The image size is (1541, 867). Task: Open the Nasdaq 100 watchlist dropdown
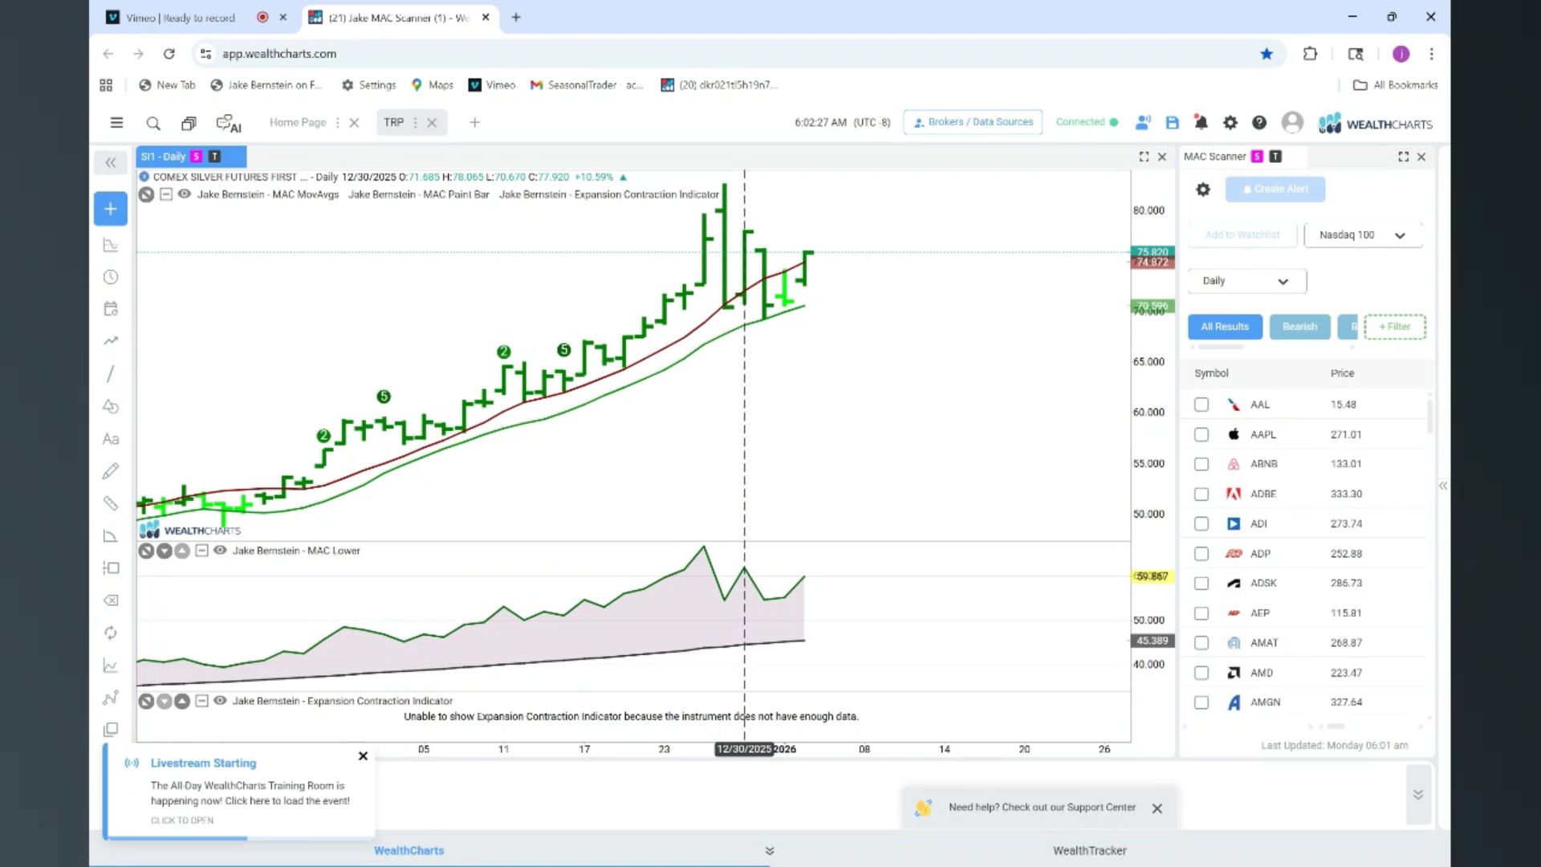click(1363, 235)
